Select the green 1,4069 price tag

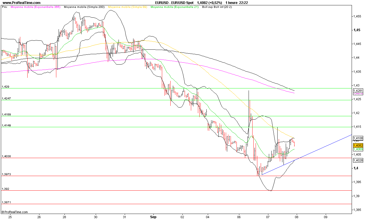(358, 149)
